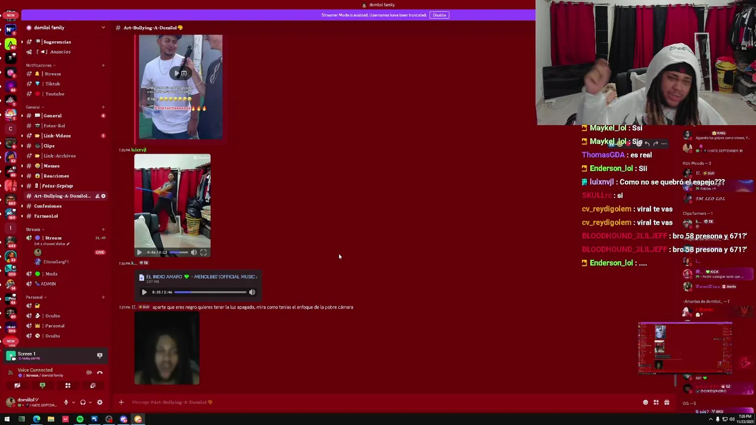Open microphone input options arrow
The height and width of the screenshot is (425, 756).
point(73,403)
